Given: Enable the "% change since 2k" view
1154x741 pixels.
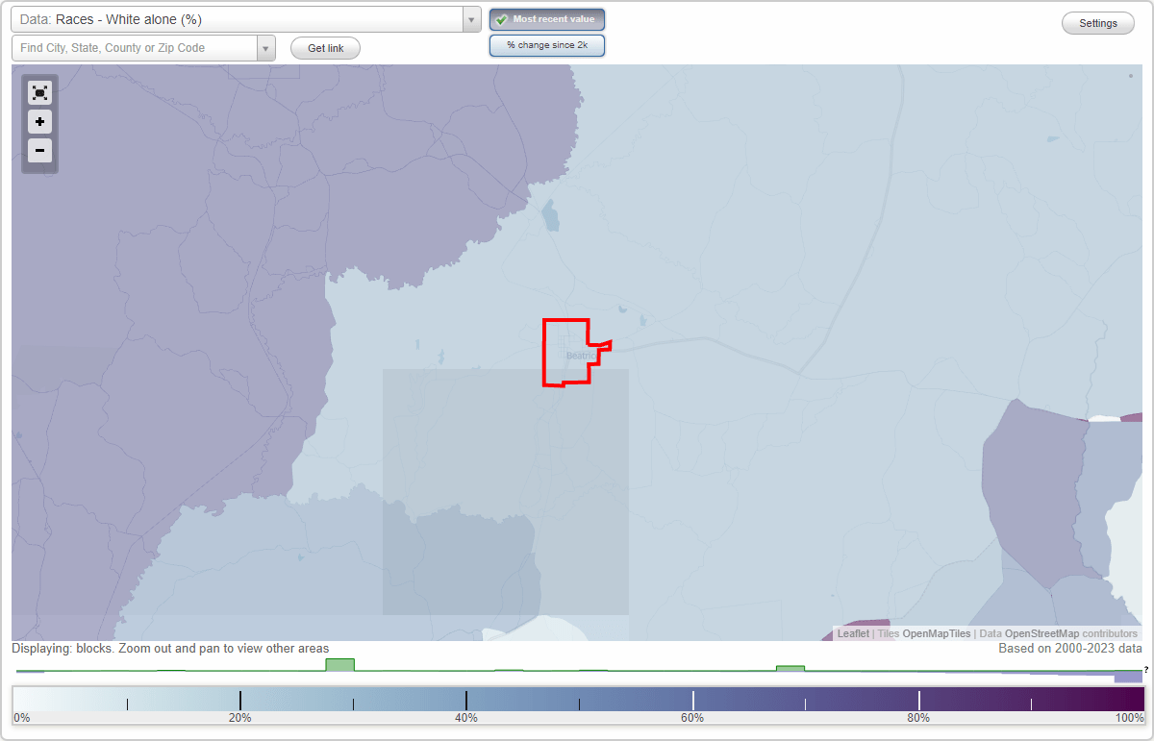Looking at the screenshot, I should [x=546, y=44].
